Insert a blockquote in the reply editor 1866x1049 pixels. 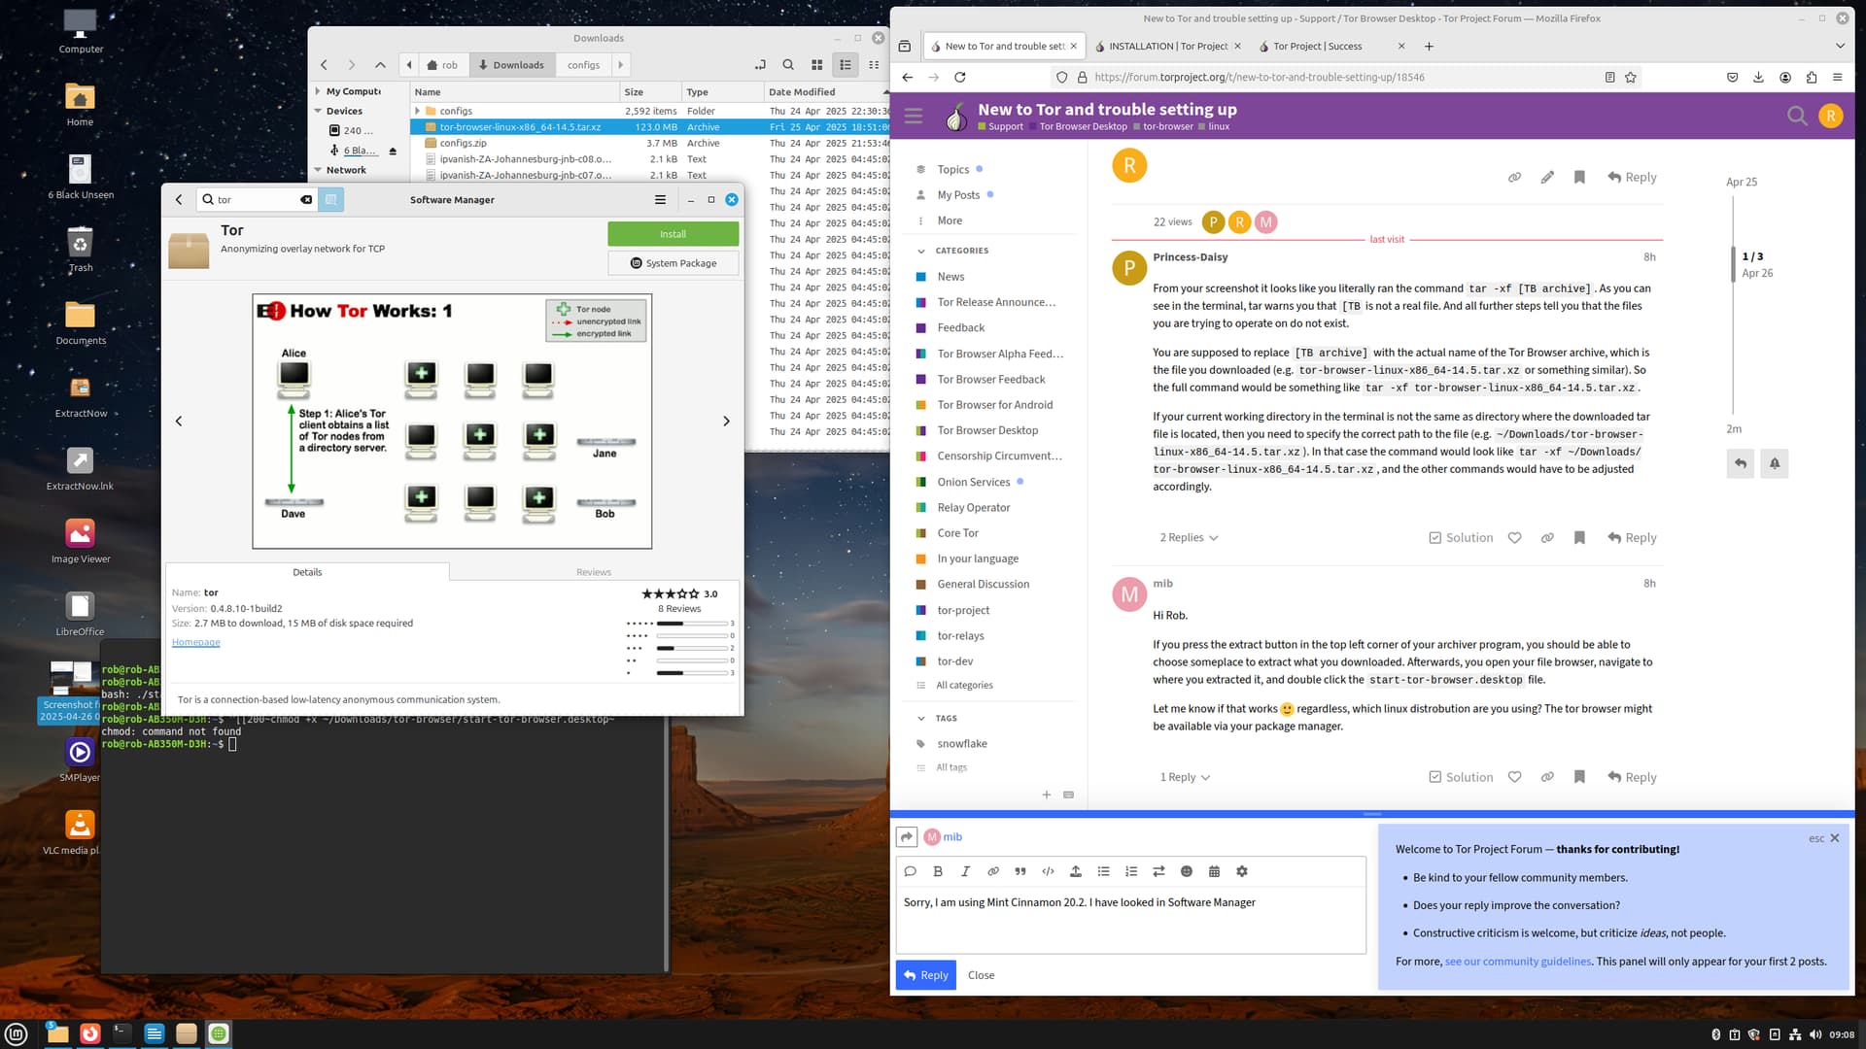pyautogui.click(x=1020, y=871)
